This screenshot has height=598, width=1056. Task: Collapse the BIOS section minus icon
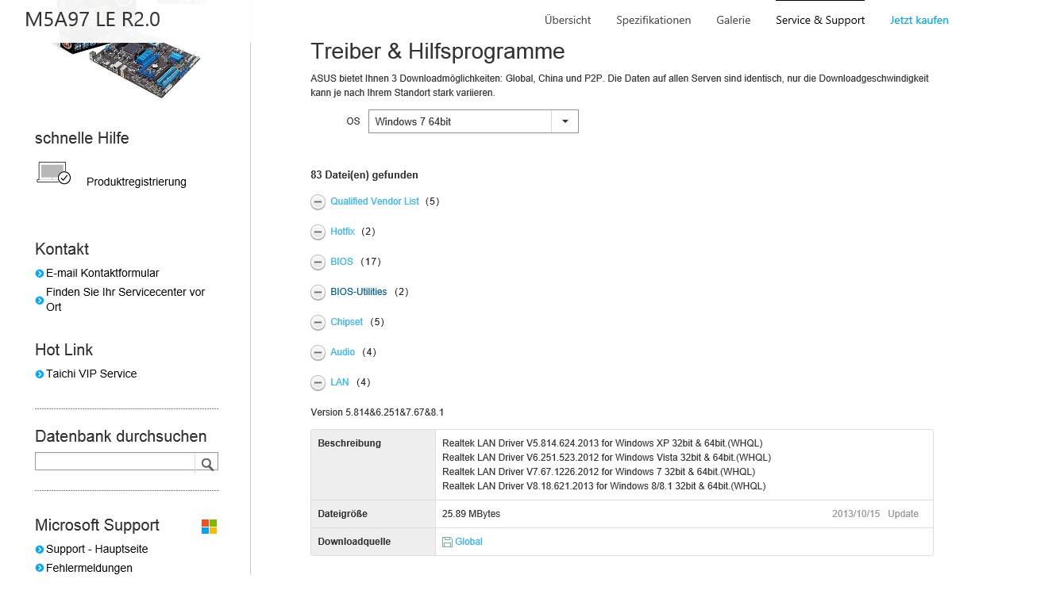pyautogui.click(x=318, y=263)
